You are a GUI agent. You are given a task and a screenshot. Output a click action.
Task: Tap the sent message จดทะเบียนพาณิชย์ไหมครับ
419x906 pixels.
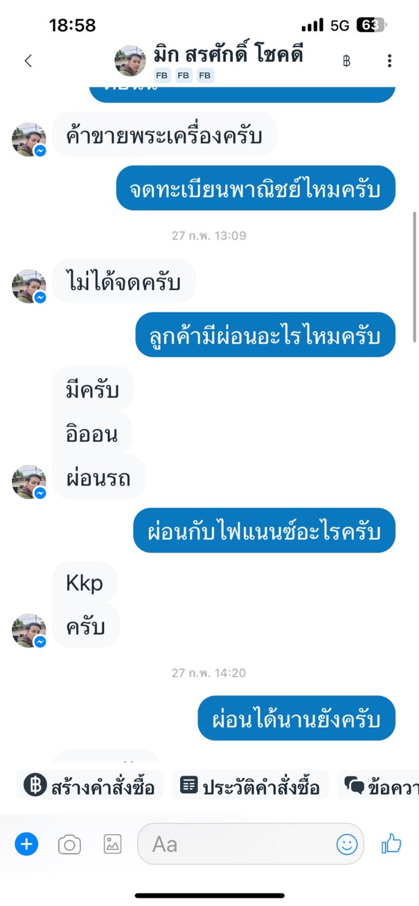pyautogui.click(x=255, y=188)
